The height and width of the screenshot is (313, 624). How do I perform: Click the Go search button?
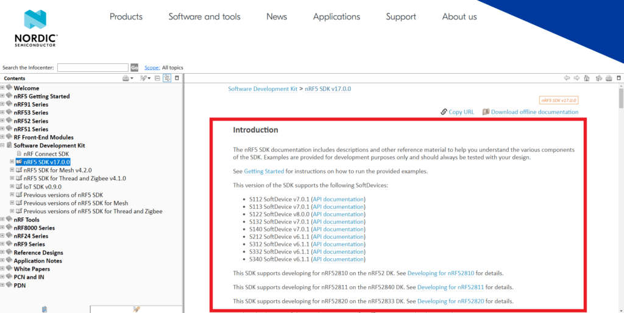[135, 68]
